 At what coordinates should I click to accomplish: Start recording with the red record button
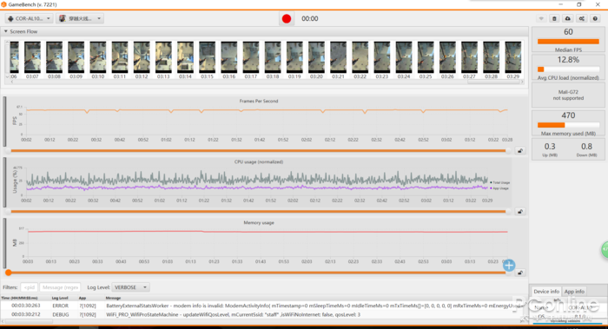(x=287, y=18)
